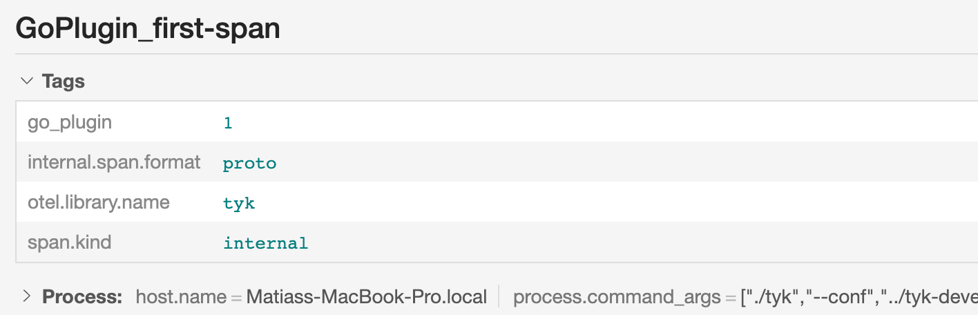Click the process.command_args value text

[856, 297]
